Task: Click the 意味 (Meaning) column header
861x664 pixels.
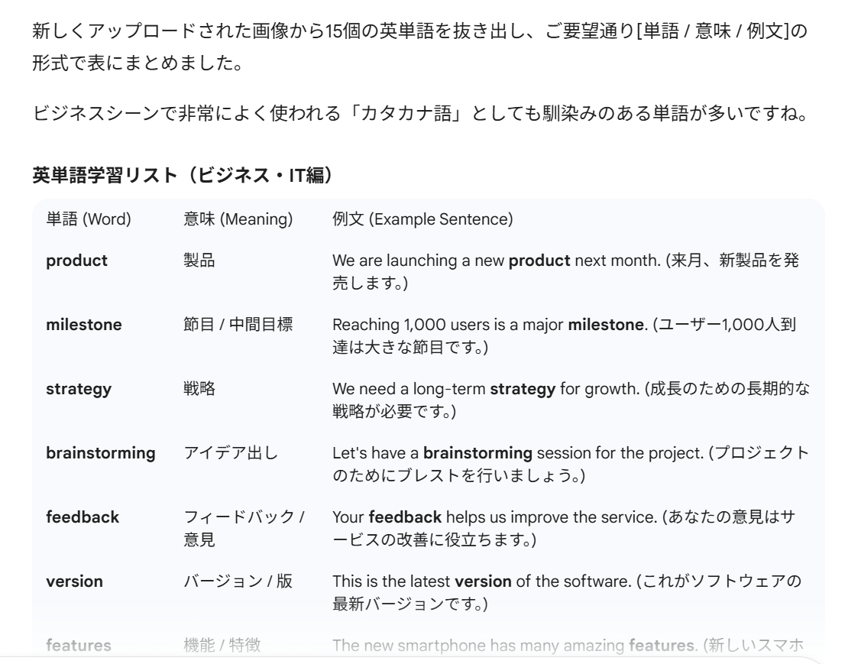Action: point(238,219)
